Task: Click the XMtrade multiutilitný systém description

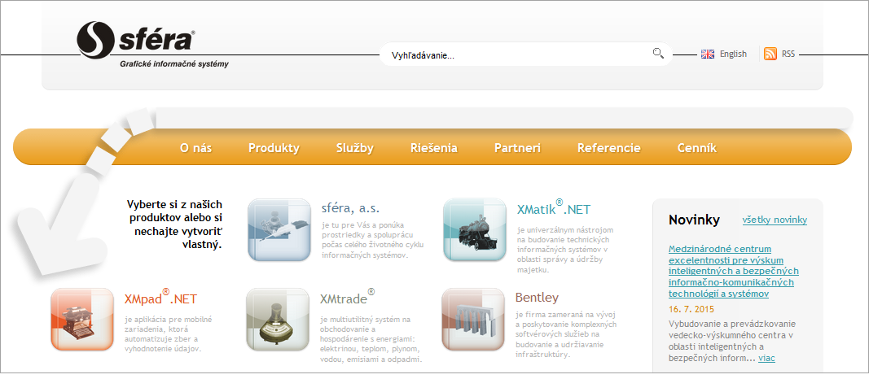Action: pos(371,339)
